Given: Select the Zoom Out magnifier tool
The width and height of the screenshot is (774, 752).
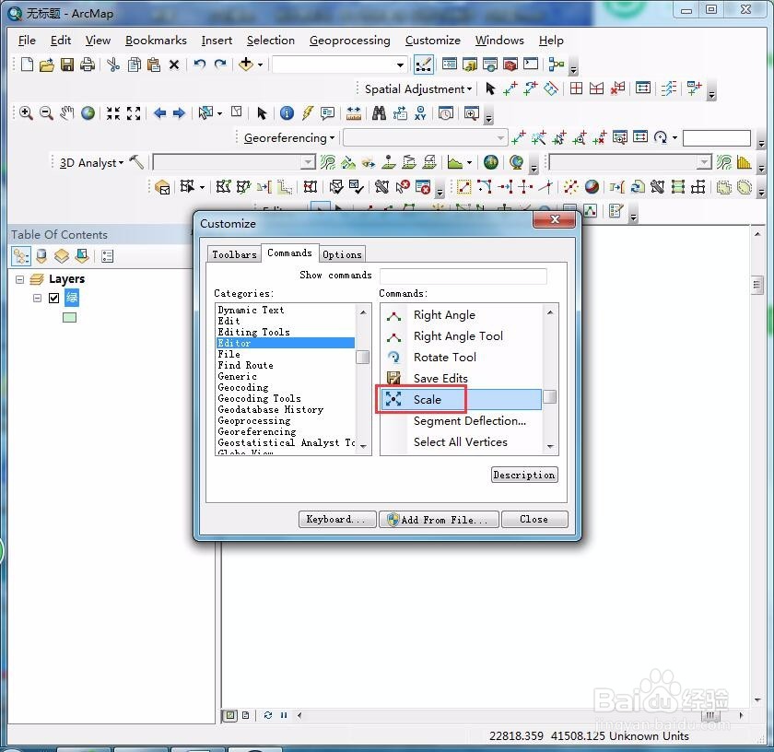Looking at the screenshot, I should [x=46, y=113].
